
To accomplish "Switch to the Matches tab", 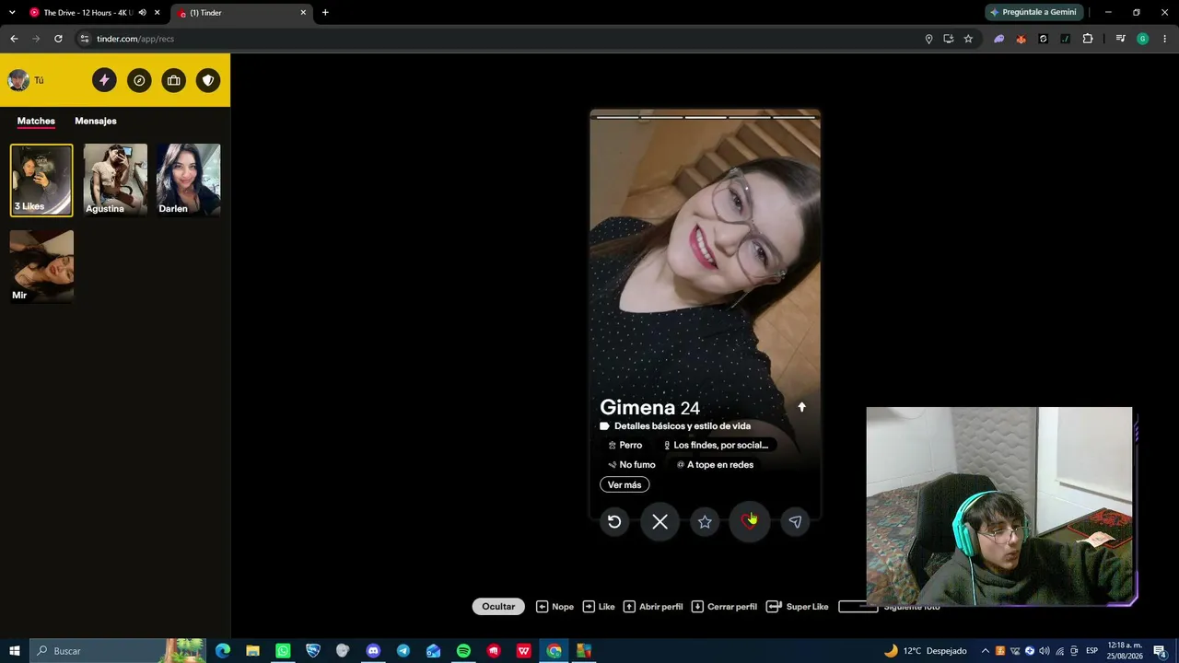I will coord(36,121).
